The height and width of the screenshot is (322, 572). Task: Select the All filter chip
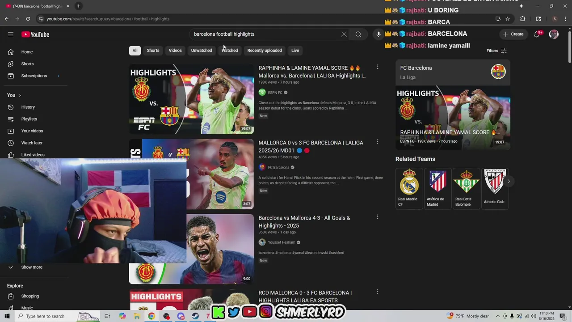135,51
